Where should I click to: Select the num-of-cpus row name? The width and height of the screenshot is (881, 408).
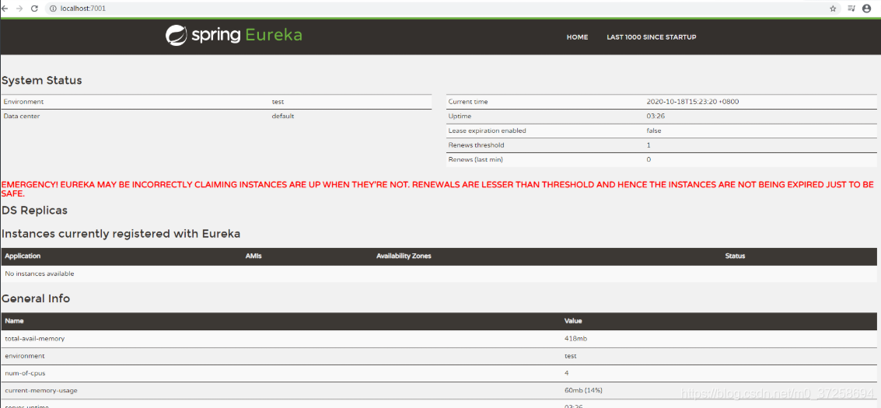25,373
